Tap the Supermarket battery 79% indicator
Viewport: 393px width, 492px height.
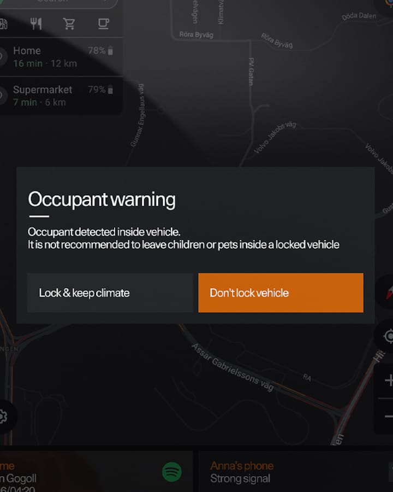[100, 90]
